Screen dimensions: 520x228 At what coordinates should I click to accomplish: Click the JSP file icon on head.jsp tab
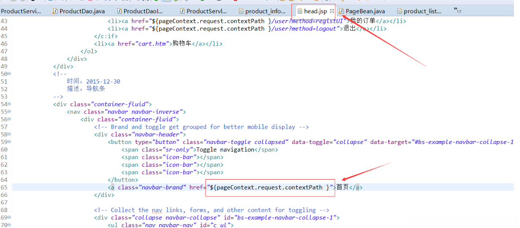[x=300, y=11]
